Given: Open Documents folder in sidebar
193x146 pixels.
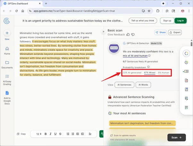Looking at the screenshot, I should tap(7, 65).
